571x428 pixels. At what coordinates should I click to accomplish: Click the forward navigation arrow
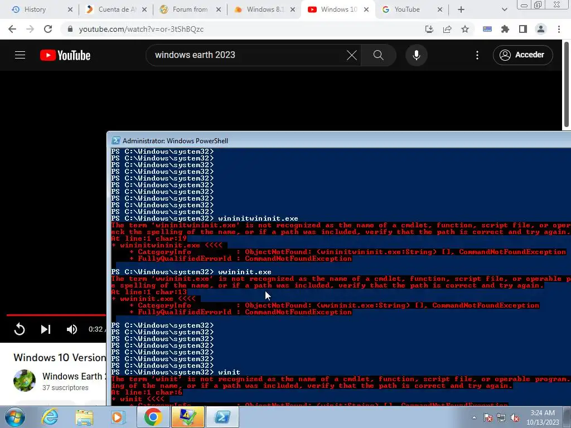point(30,29)
